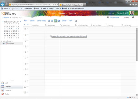Click the scrollbar up arrow in calendar

point(137,29)
